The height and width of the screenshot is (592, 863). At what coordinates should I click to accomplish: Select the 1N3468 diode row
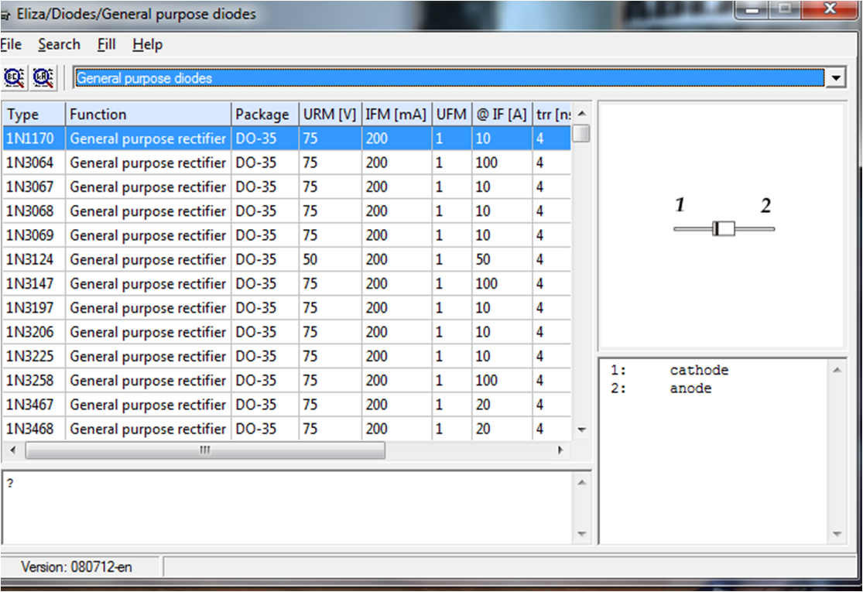pos(286,429)
